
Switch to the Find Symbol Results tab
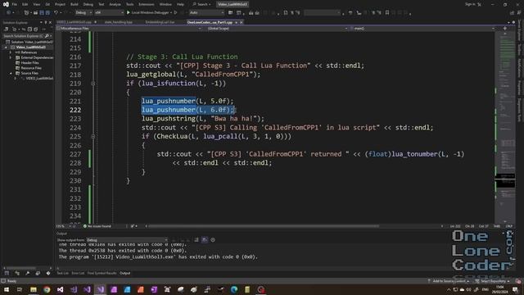coord(102,273)
